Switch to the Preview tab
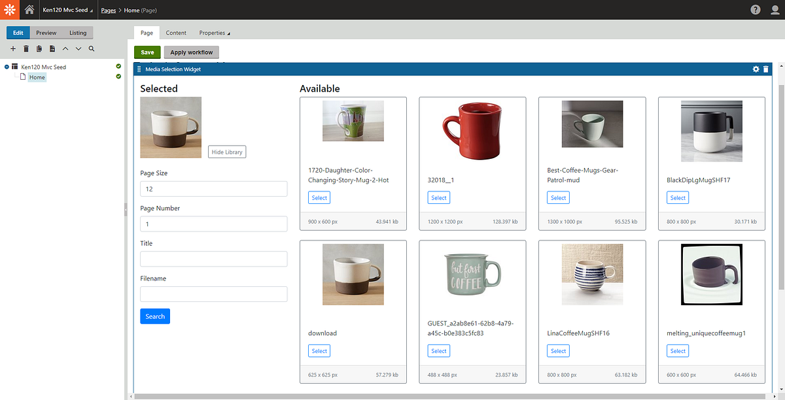 [46, 32]
